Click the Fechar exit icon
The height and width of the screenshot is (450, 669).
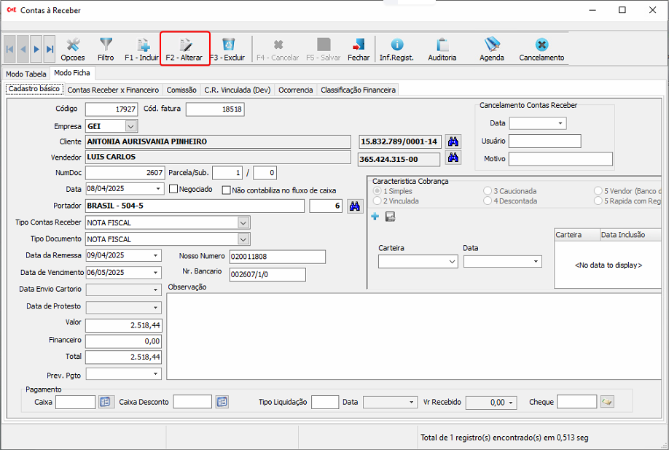(359, 45)
